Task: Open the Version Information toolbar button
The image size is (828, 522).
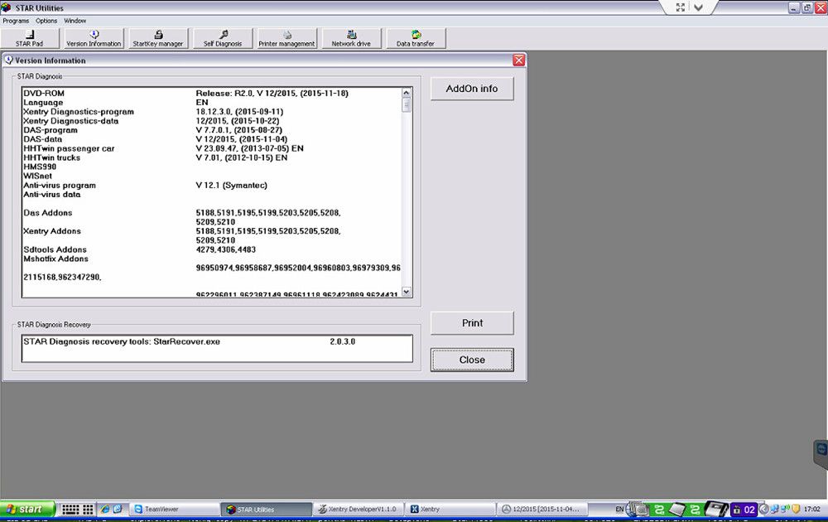Action: click(94, 39)
